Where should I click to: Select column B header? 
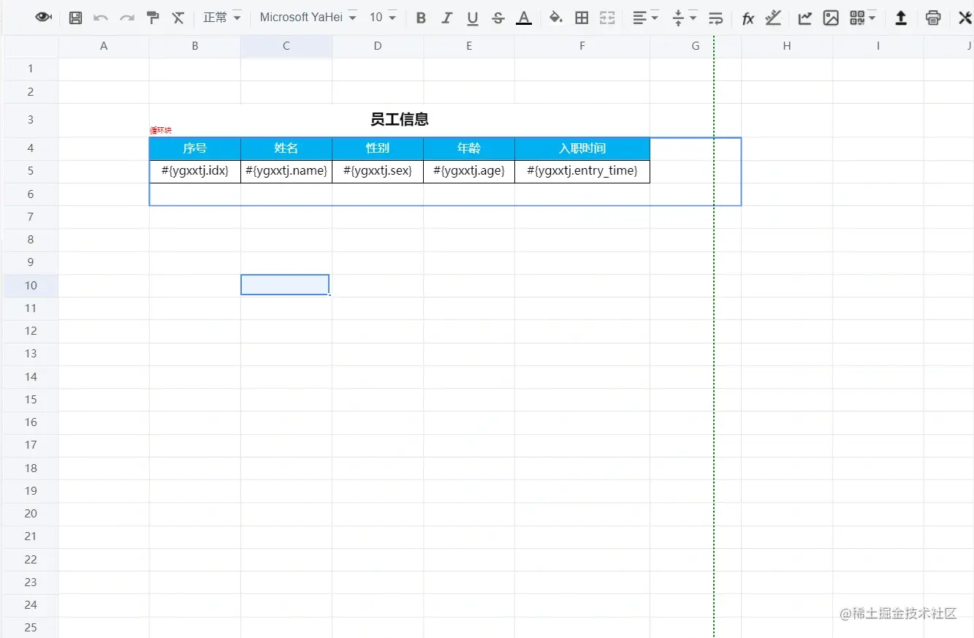(195, 46)
